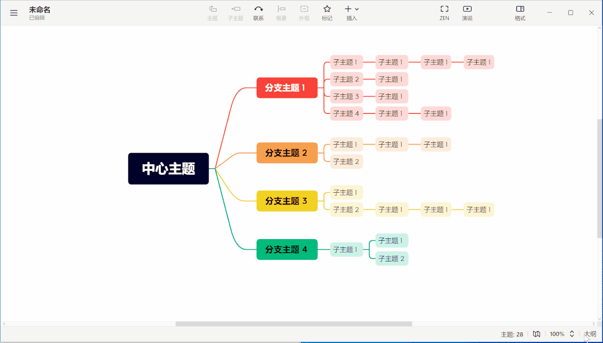Click the horizontal scrollbar thumb
This screenshot has height=343, width=603.
[293, 324]
